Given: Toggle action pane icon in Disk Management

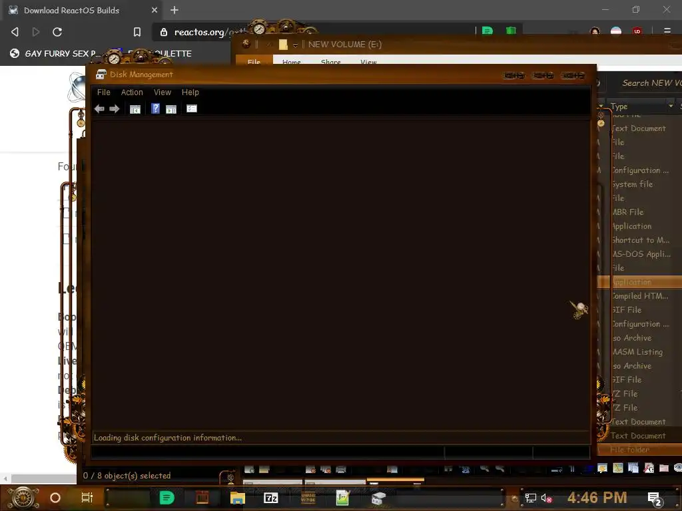Looking at the screenshot, I should click(x=171, y=108).
